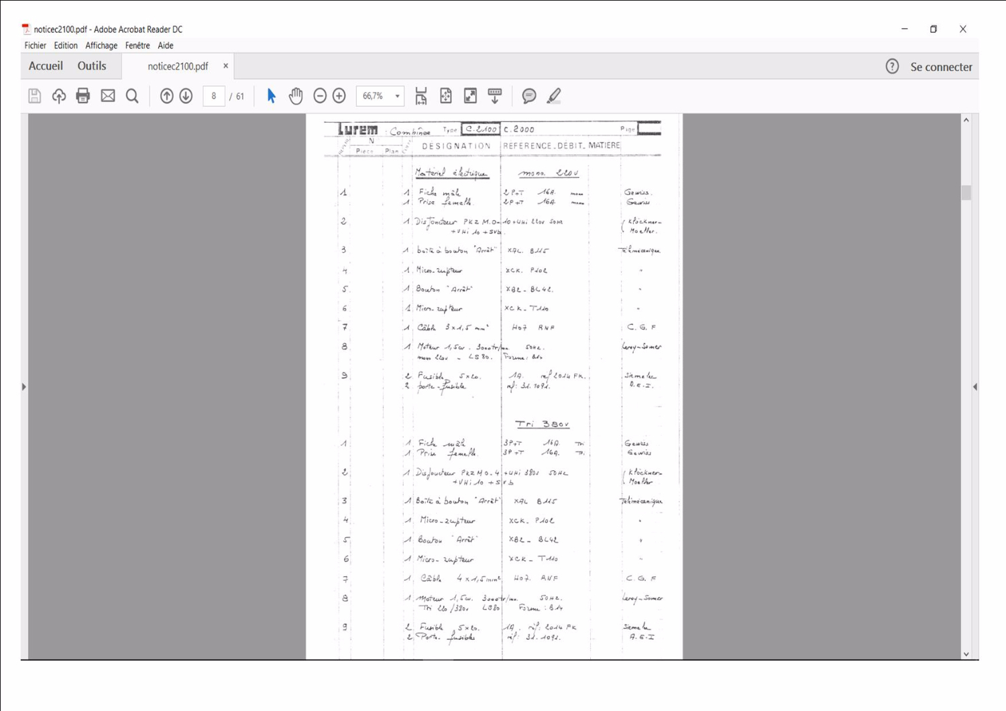Go to next page arrow
Image resolution: width=1006 pixels, height=711 pixels.
(186, 96)
